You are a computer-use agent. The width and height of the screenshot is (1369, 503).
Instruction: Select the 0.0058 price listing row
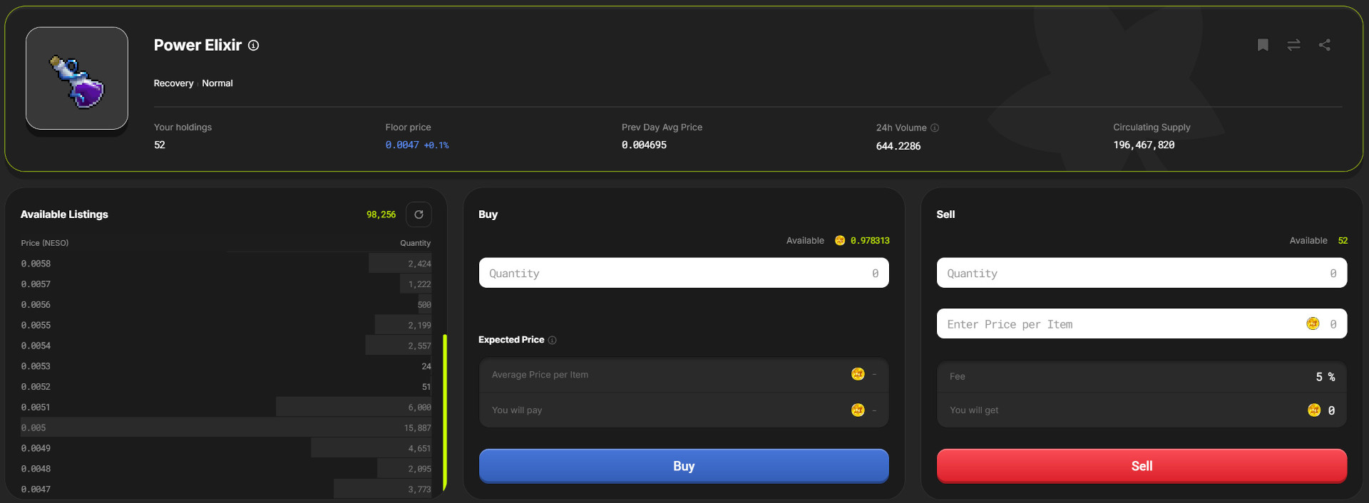click(x=225, y=264)
